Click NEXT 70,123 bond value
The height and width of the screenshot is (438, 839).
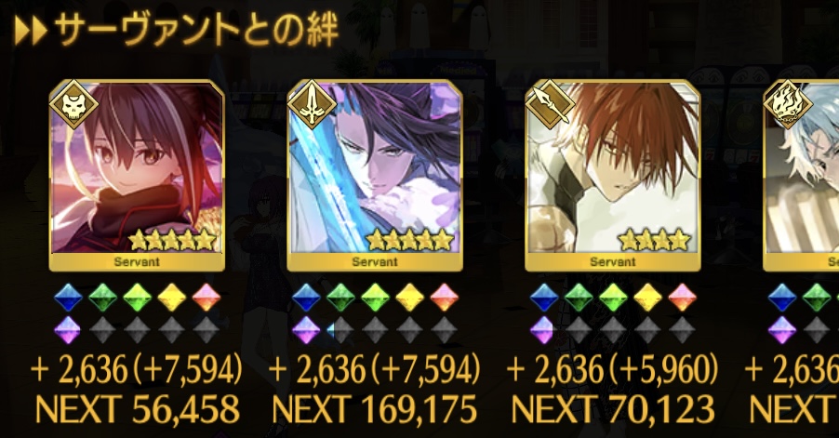point(613,410)
